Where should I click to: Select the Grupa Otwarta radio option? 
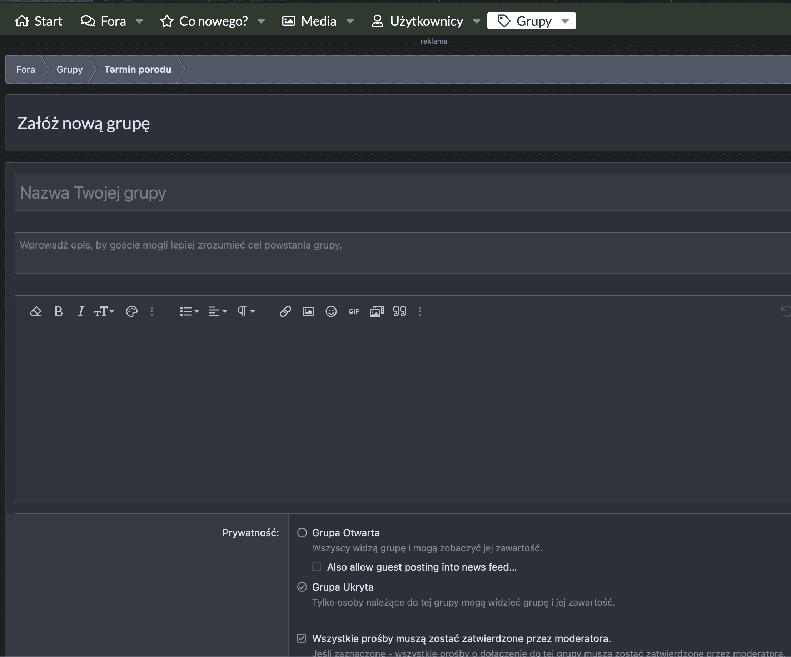pos(302,533)
